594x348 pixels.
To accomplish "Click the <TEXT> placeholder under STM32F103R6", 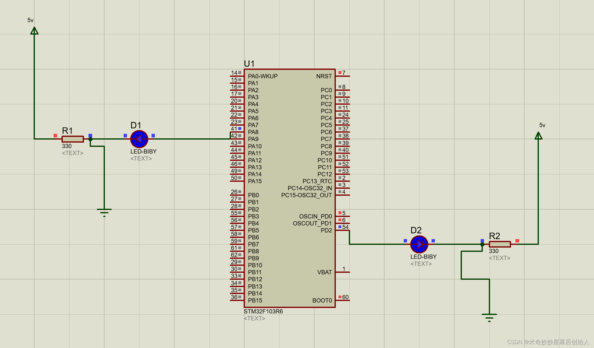I will coord(255,318).
